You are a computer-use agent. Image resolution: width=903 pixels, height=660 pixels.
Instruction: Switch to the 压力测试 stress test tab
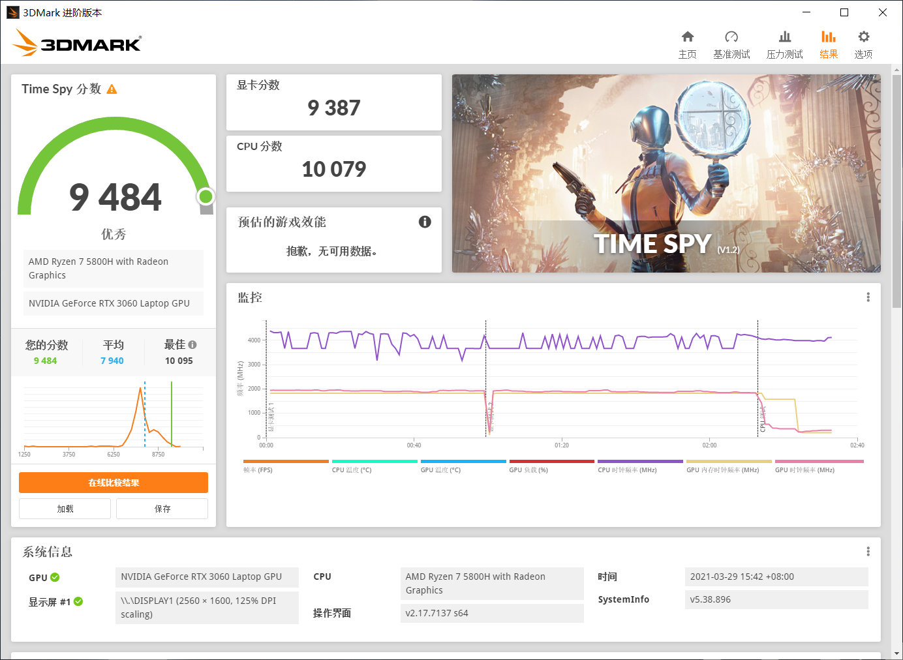(x=784, y=38)
